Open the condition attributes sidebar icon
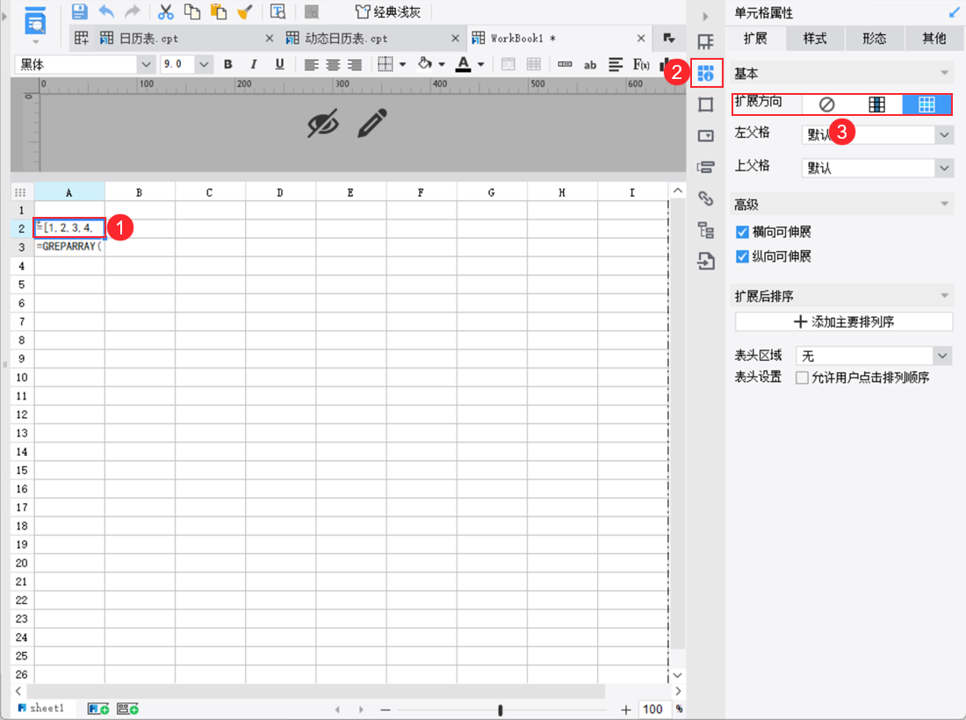The image size is (966, 720). 706,167
